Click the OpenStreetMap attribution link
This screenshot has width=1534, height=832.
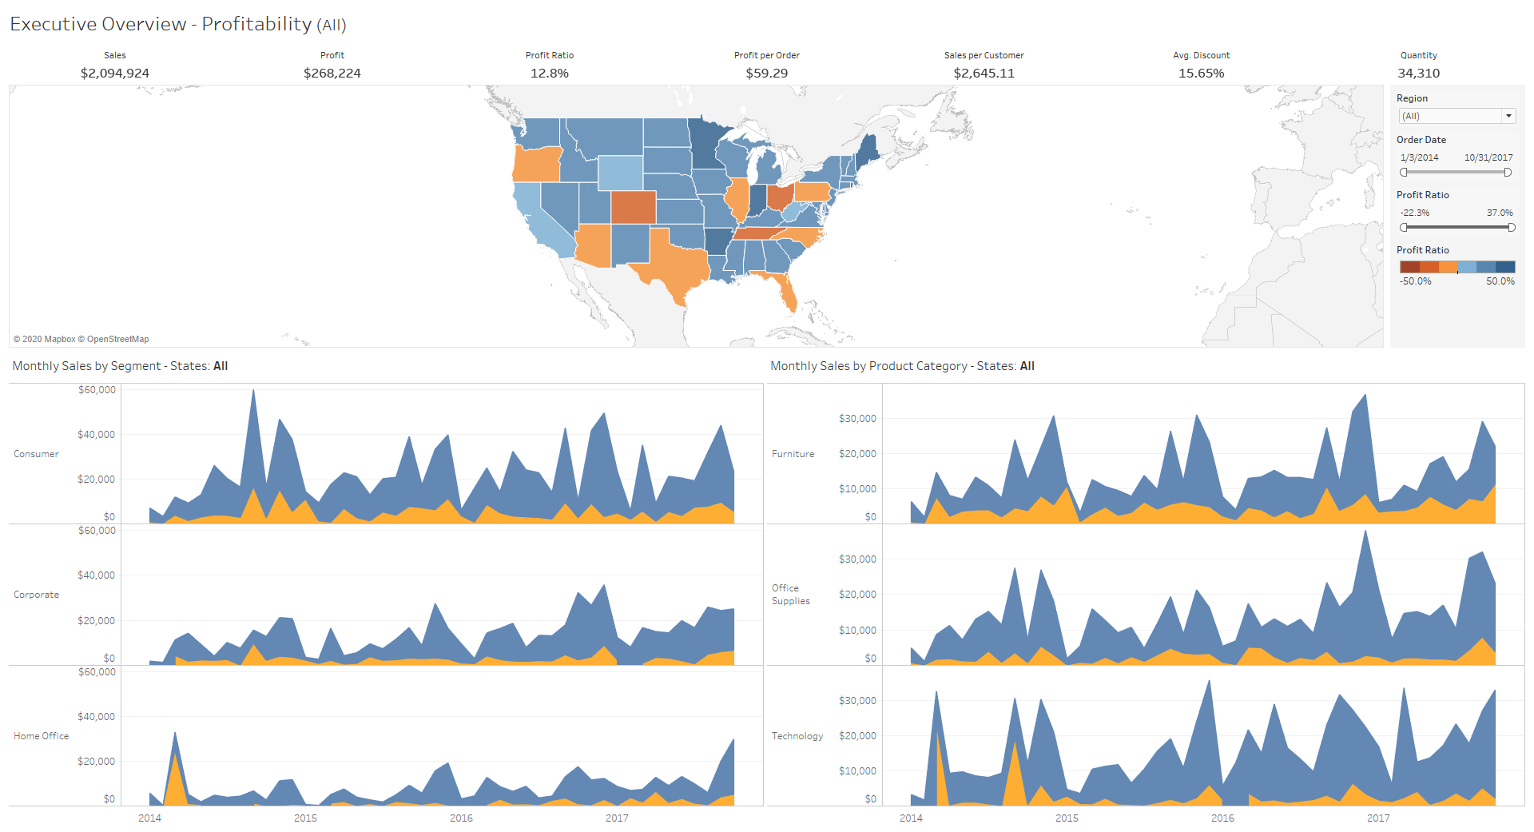113,339
